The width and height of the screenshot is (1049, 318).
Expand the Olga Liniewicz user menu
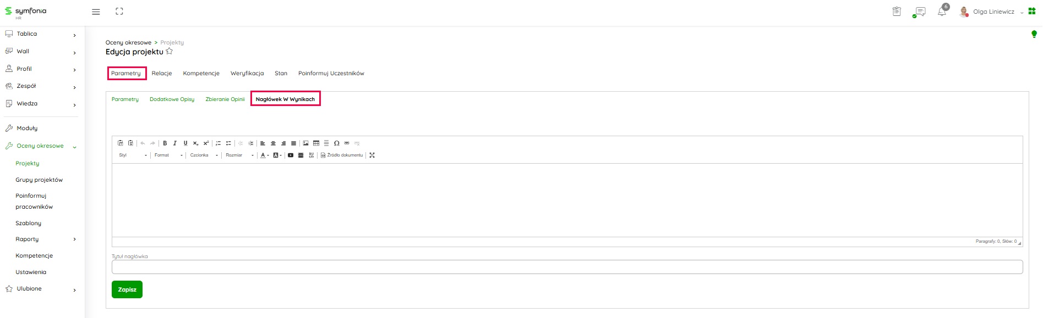tap(993, 12)
